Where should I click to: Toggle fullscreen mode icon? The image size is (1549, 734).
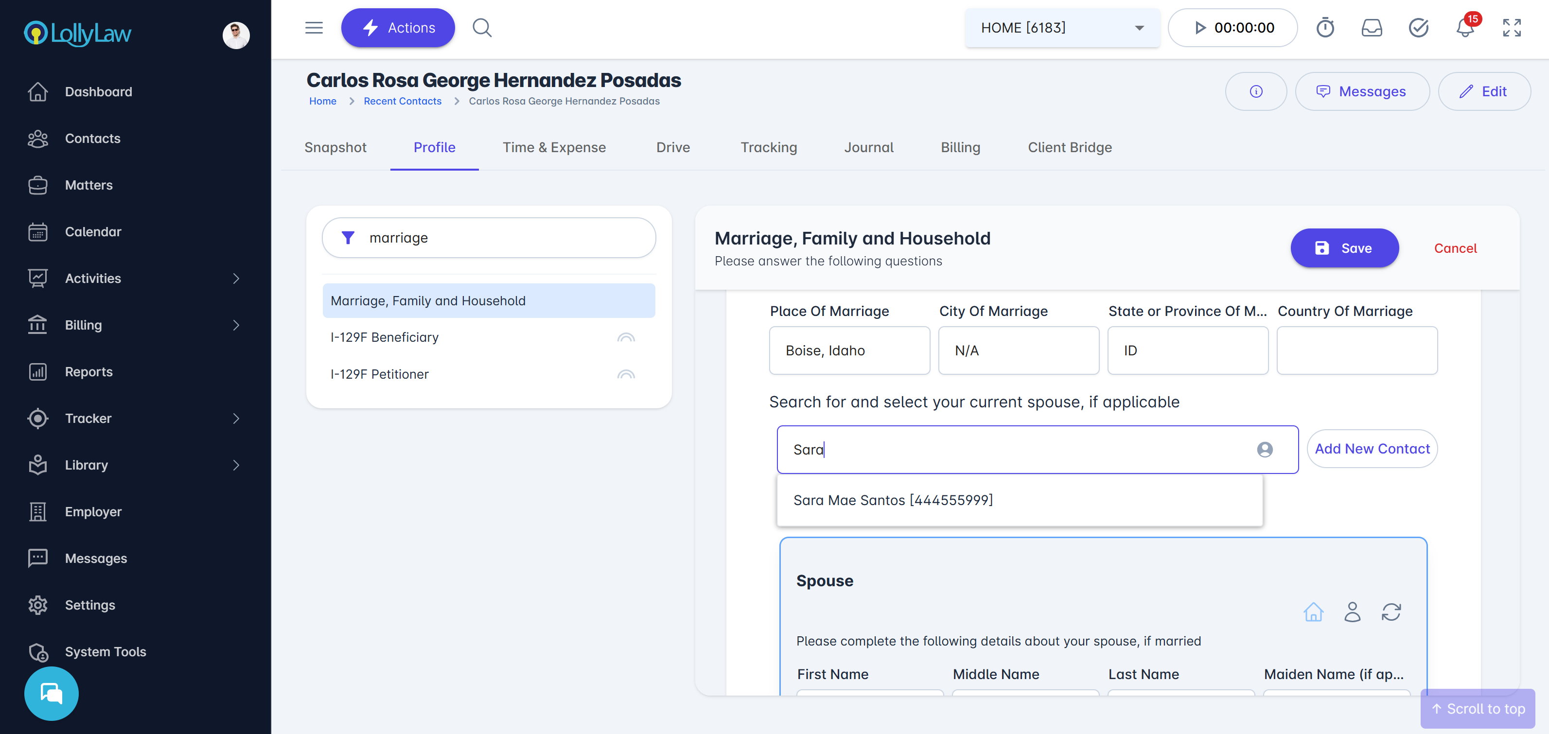click(1512, 28)
